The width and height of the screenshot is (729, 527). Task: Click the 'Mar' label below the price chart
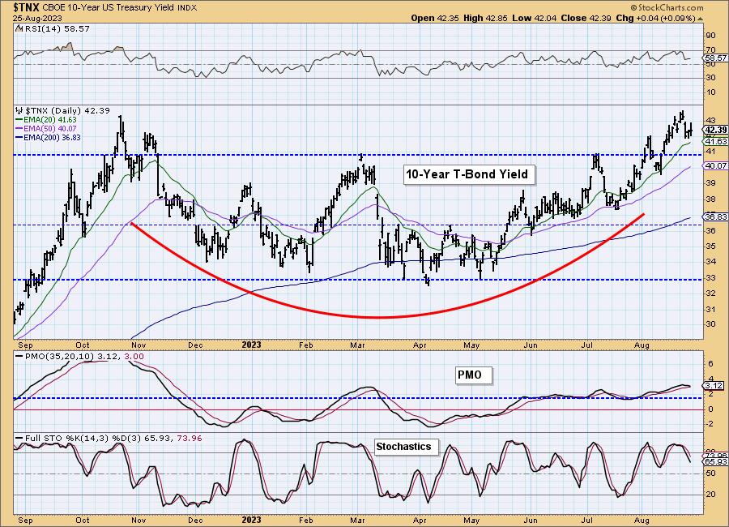point(357,345)
